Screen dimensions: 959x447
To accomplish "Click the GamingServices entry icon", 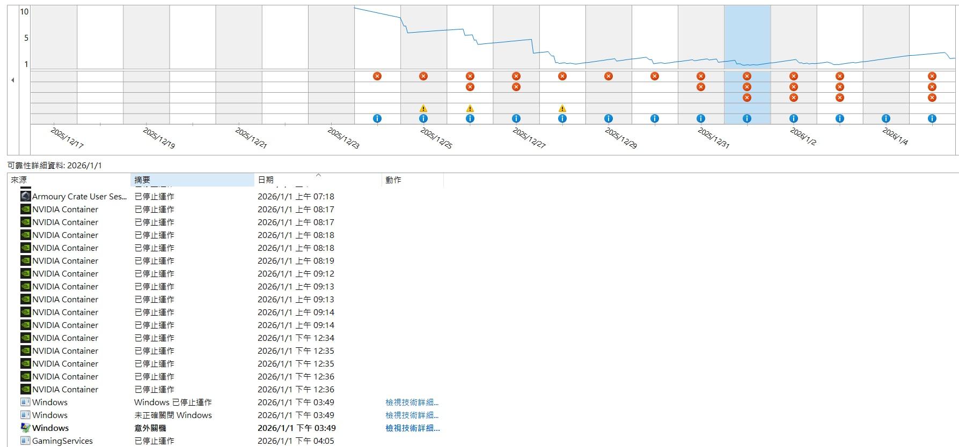I will pos(25,441).
